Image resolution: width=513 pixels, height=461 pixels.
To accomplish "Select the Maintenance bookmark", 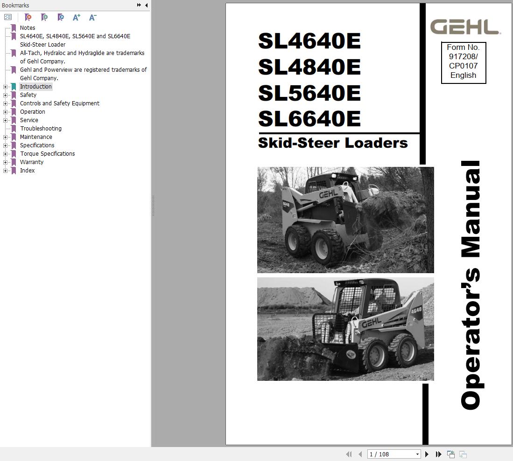I will (36, 137).
